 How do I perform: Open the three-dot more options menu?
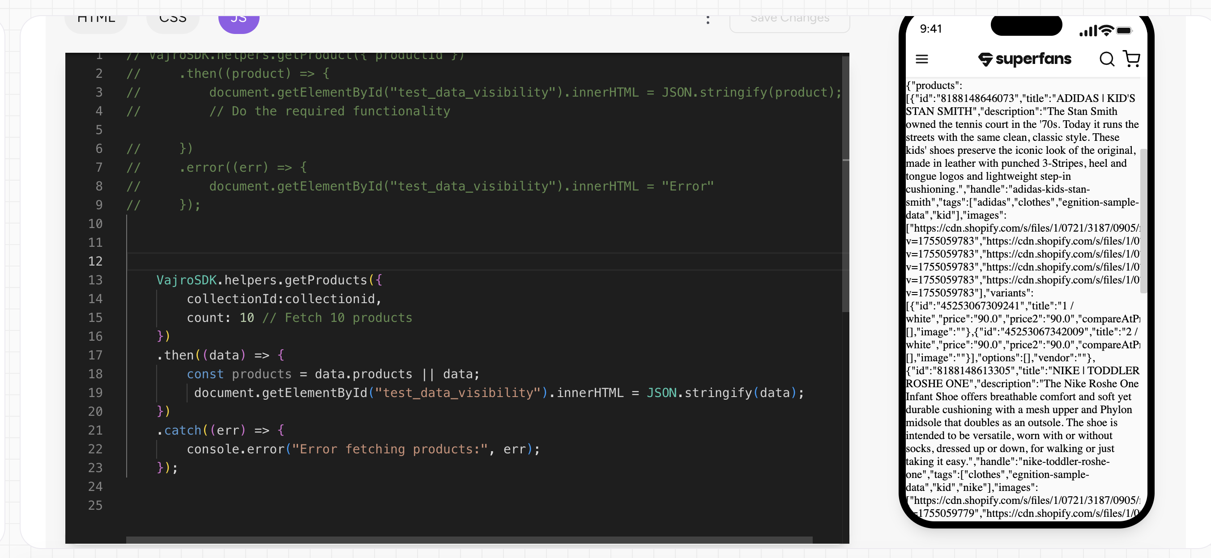coord(708,20)
